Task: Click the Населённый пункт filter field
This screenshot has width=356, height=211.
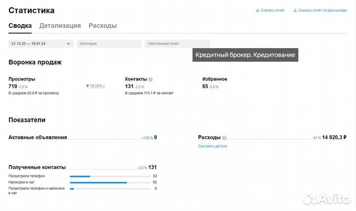Action: [177, 44]
